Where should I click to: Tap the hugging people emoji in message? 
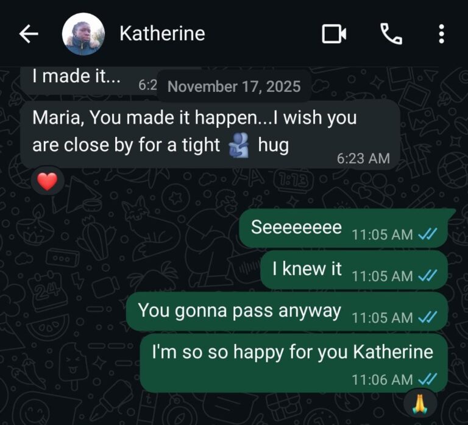coord(239,145)
